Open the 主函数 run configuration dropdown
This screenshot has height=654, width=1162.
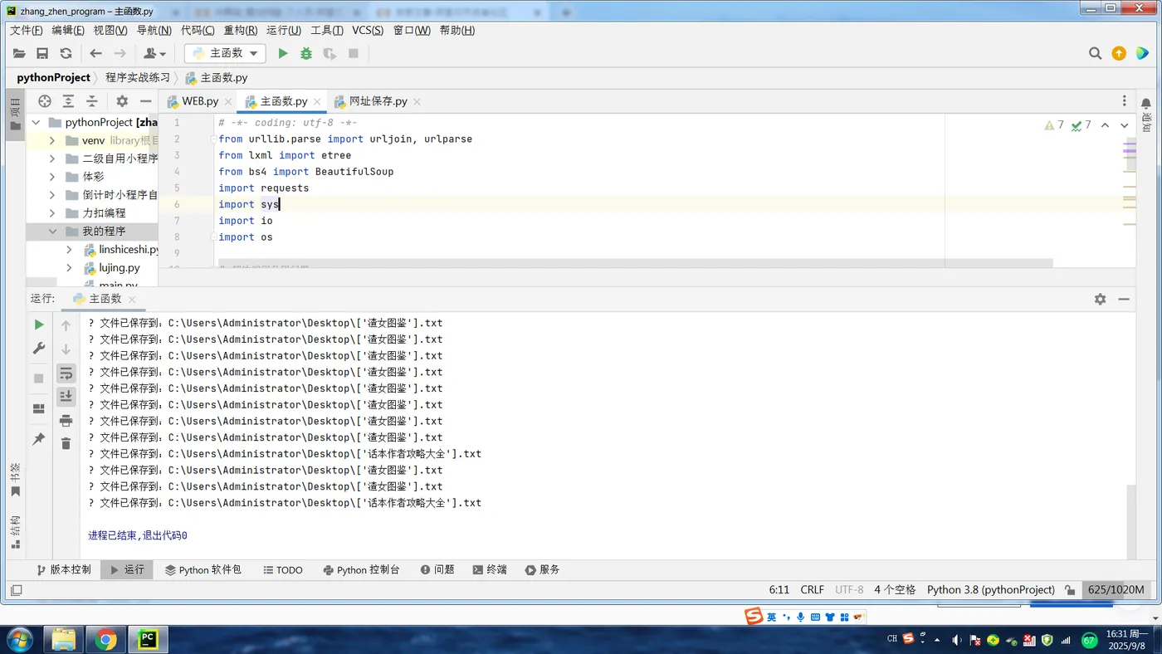pos(225,53)
